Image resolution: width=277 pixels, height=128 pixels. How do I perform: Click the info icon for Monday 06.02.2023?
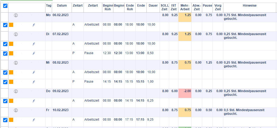[16, 15]
